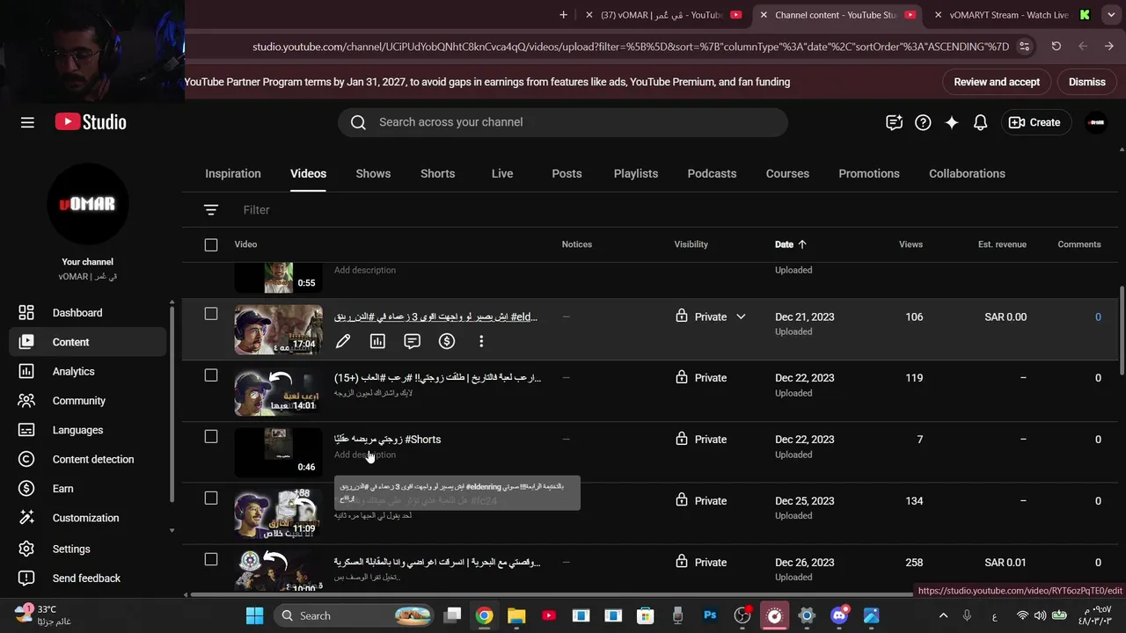
Task: Click the filter lines icon
Action: [211, 210]
